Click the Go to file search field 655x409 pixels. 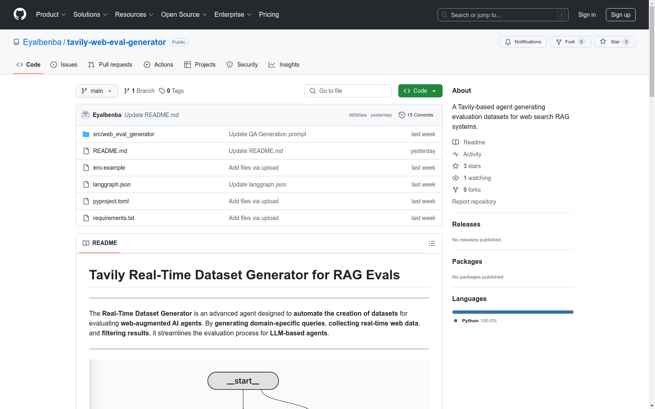(348, 90)
